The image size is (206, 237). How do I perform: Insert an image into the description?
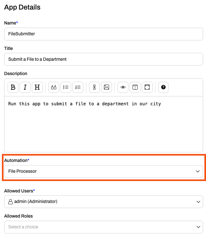click(106, 87)
